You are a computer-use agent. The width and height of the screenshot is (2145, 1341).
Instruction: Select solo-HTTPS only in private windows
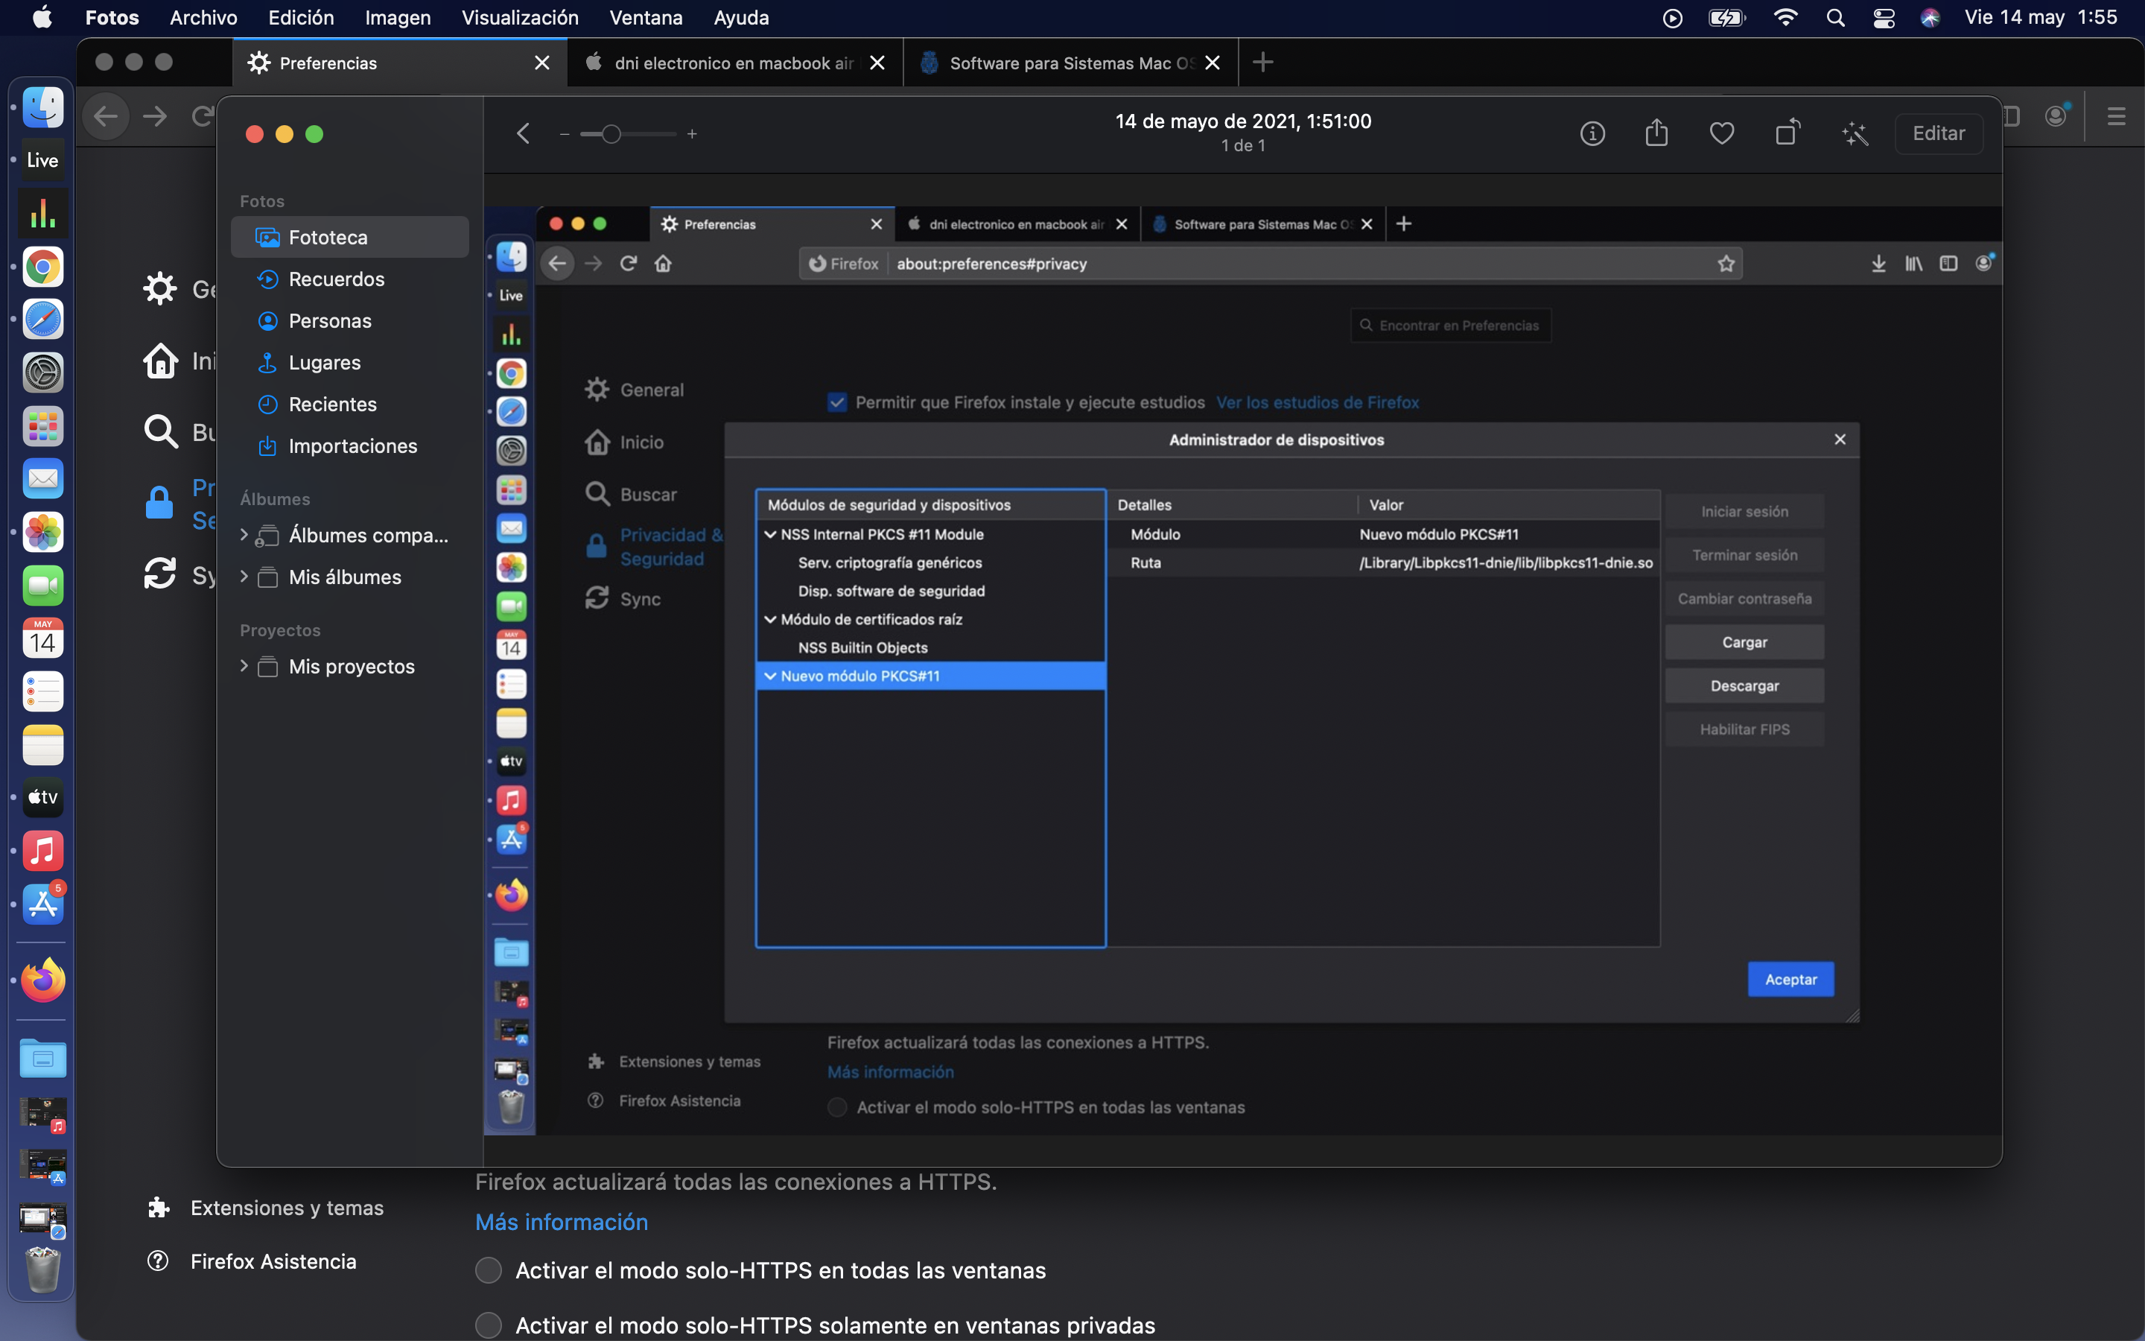click(489, 1325)
